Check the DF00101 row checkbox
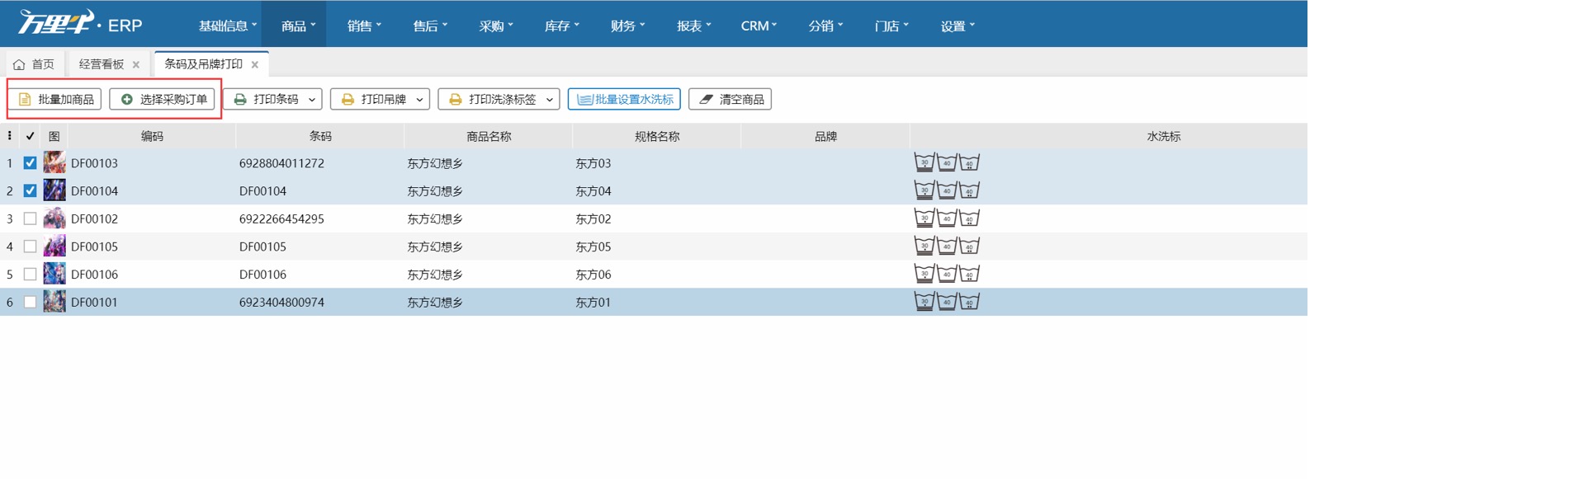 click(x=30, y=302)
